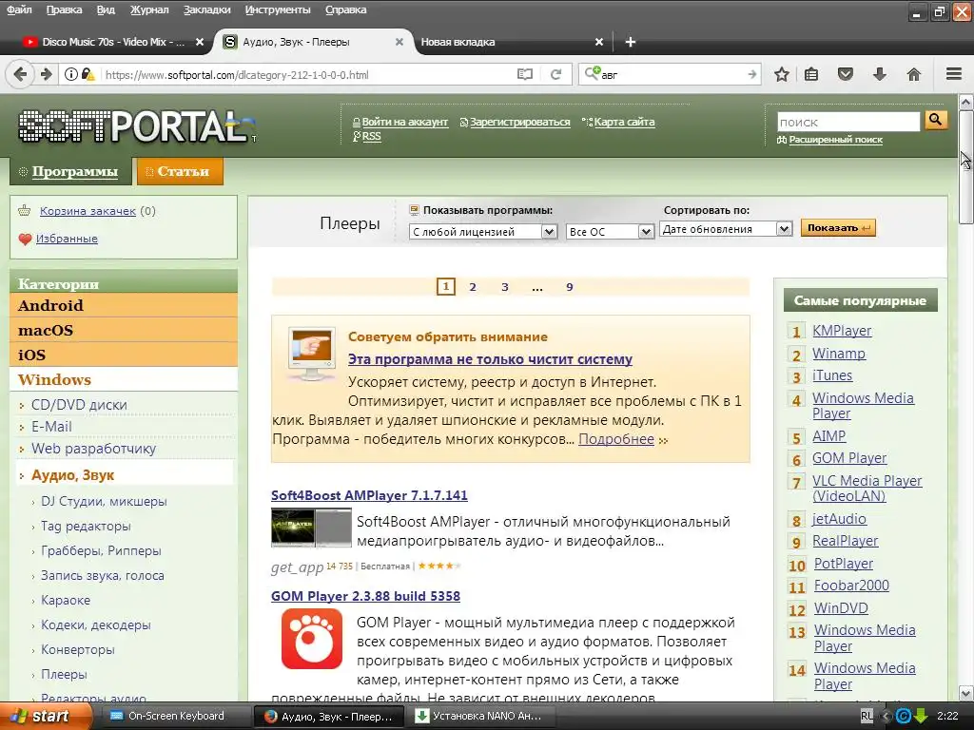Open Кодеки, декодеры subcategory
This screenshot has width=974, height=730.
click(x=96, y=625)
